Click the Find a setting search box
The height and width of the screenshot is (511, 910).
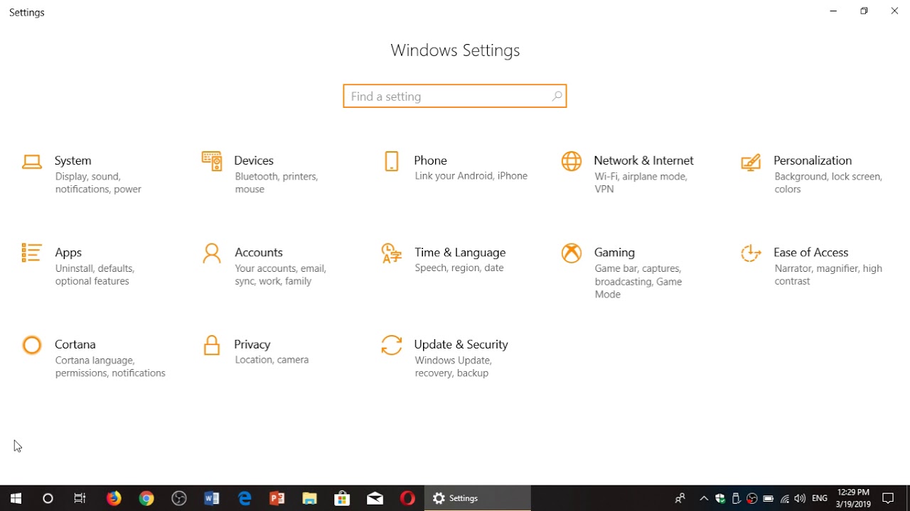pyautogui.click(x=455, y=96)
